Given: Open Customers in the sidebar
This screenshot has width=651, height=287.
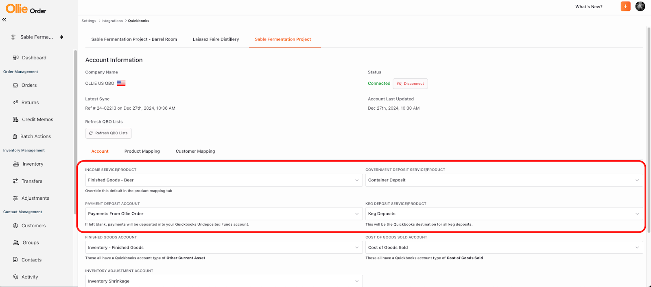Looking at the screenshot, I should pyautogui.click(x=33, y=226).
